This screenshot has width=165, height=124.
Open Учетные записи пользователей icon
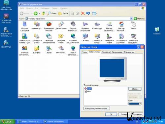coord(25,51)
